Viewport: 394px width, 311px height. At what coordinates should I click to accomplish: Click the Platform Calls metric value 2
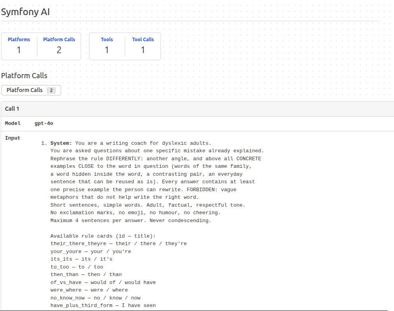point(59,50)
